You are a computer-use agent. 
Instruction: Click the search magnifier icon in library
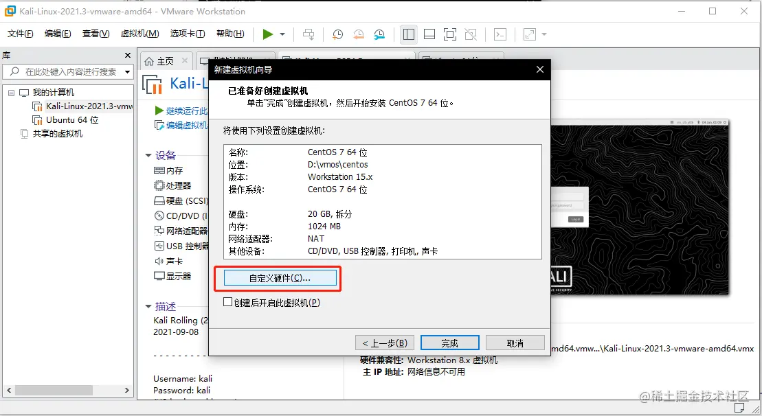(x=14, y=71)
